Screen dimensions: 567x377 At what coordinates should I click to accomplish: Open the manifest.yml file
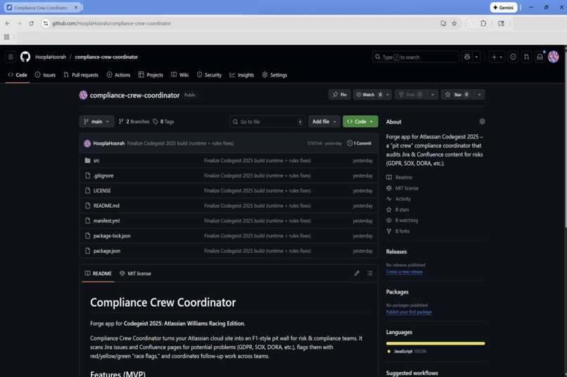[106, 220]
